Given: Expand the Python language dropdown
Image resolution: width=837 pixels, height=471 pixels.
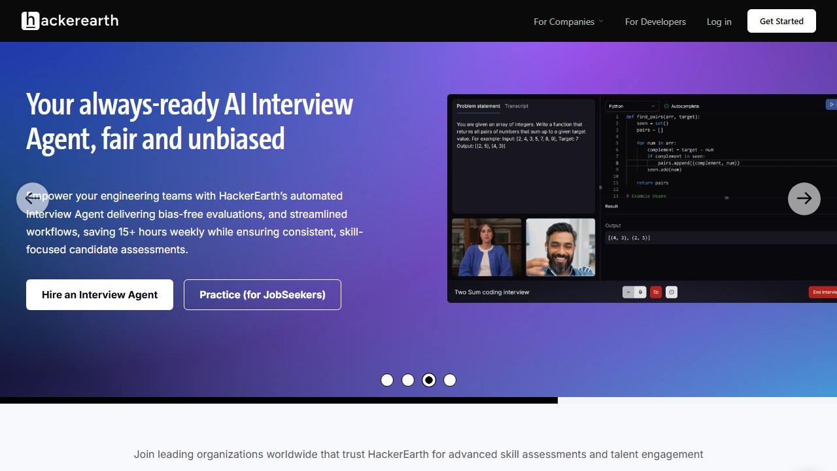Looking at the screenshot, I should 632,106.
